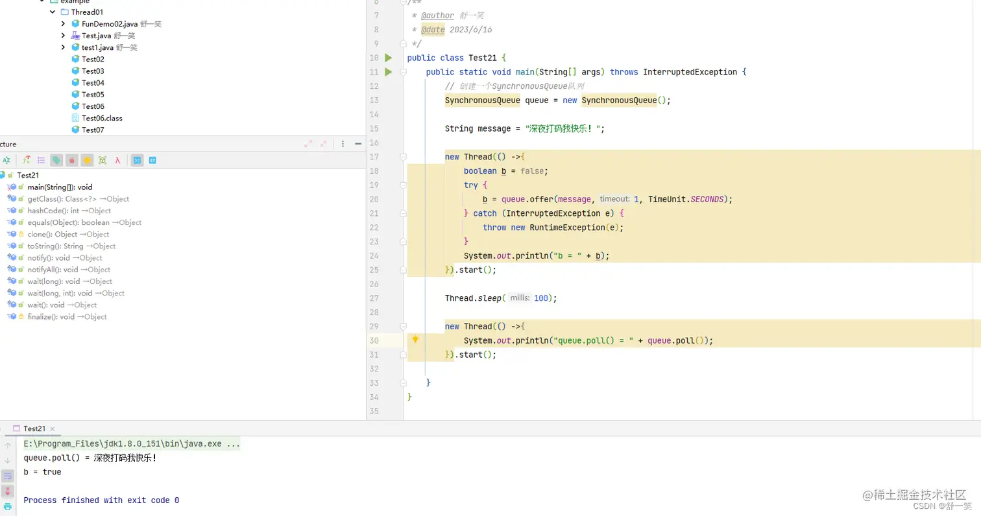The height and width of the screenshot is (516, 981).
Task: Select hashCode(): int entry in Structure
Action: point(69,211)
